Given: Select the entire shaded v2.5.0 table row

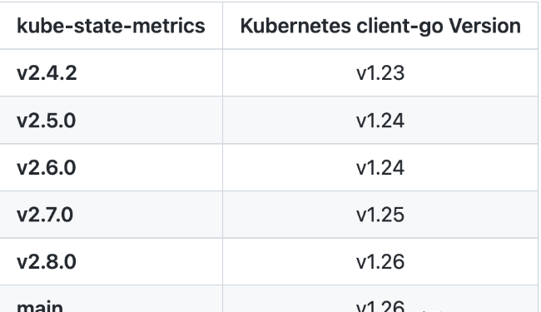Looking at the screenshot, I should [269, 120].
